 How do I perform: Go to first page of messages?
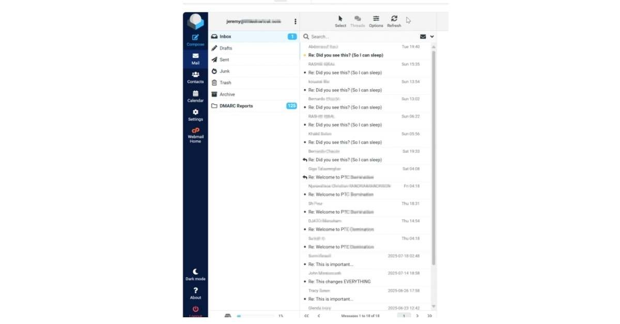tap(306, 316)
